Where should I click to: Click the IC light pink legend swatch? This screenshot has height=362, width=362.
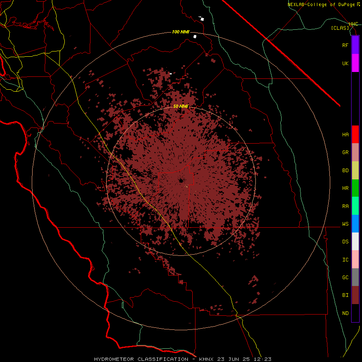pyautogui.click(x=355, y=259)
